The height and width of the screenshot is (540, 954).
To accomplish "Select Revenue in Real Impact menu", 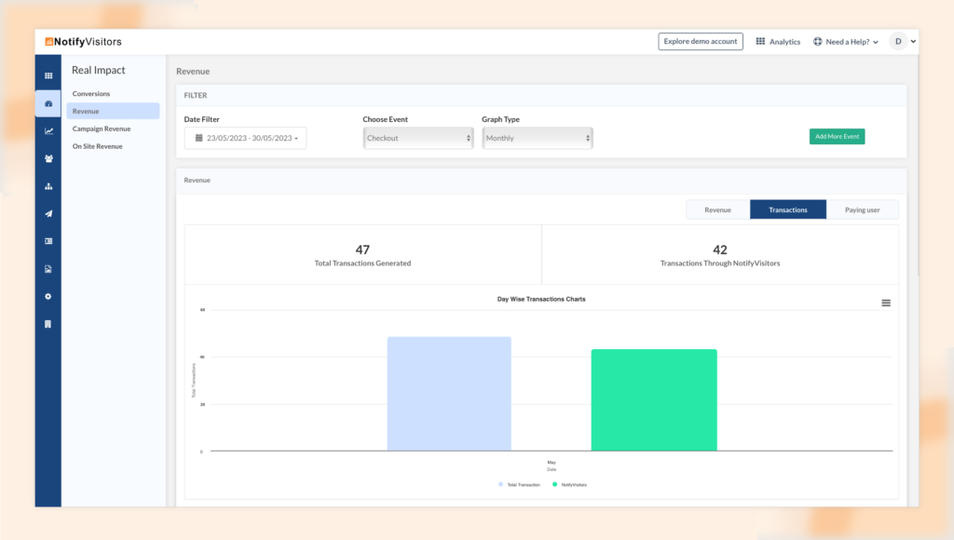I will [x=113, y=112].
